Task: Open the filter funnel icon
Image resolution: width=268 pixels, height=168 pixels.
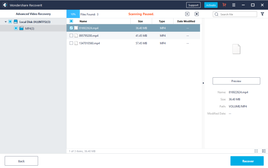Action: coord(262,14)
